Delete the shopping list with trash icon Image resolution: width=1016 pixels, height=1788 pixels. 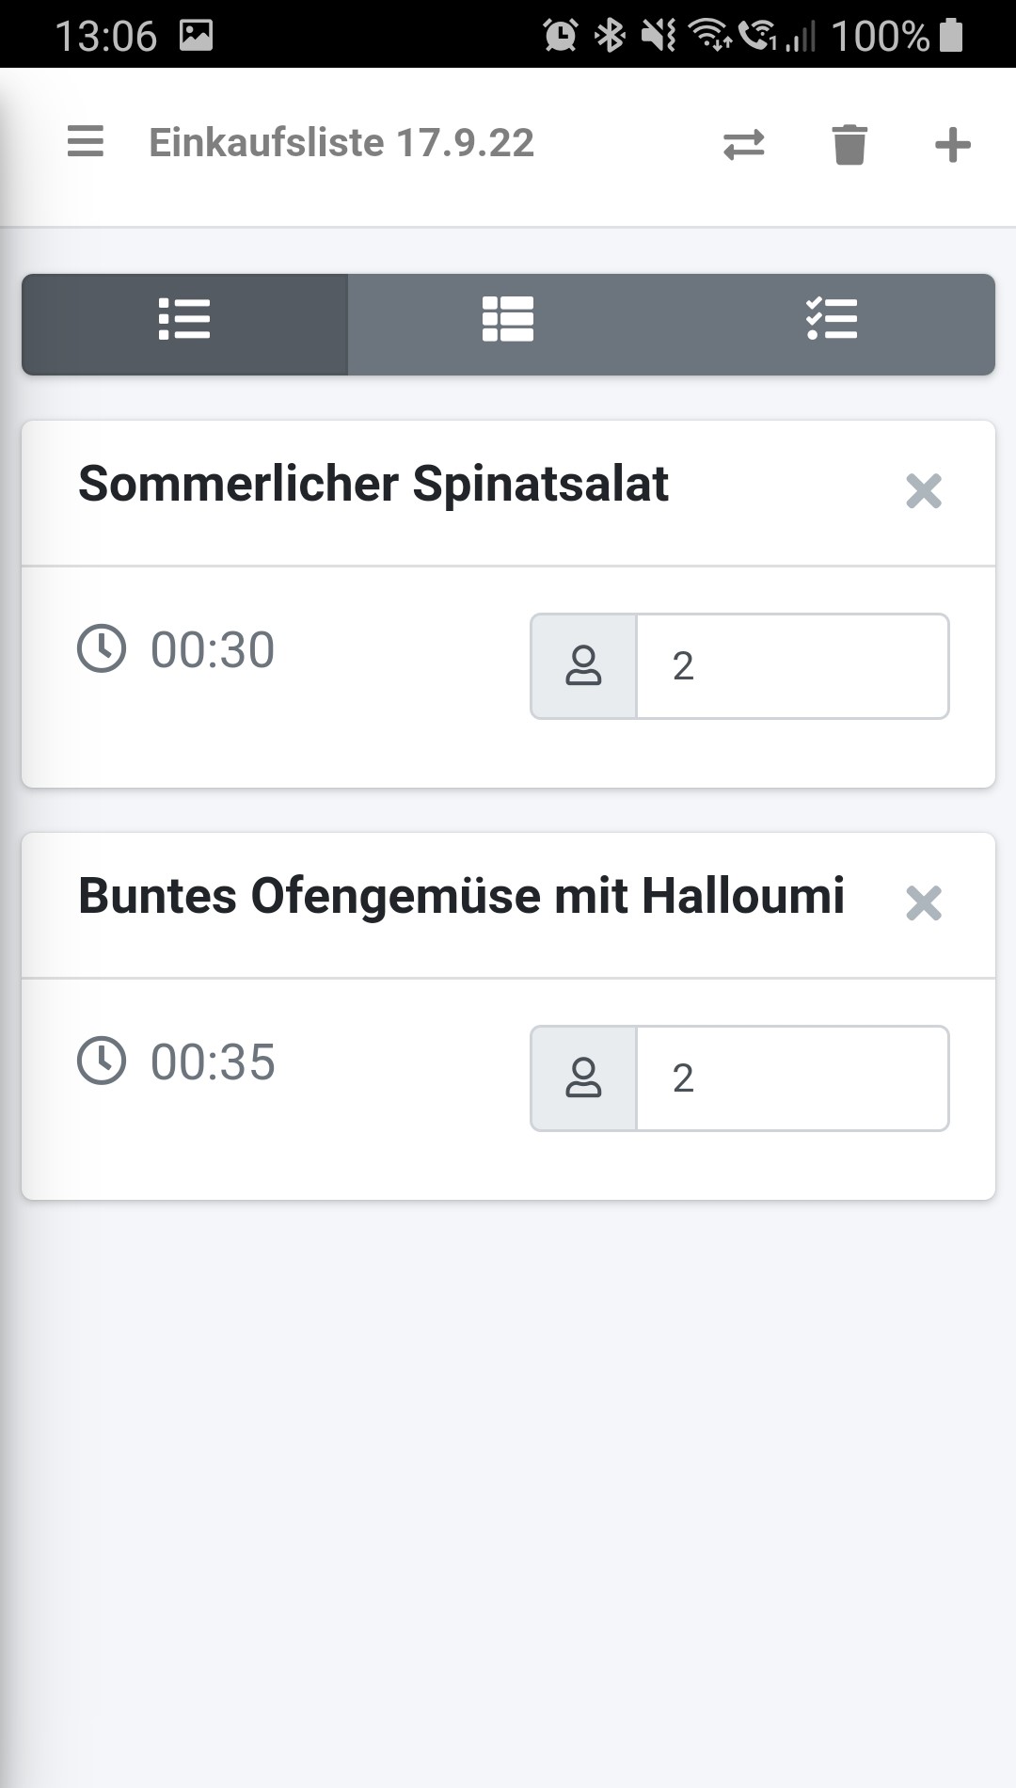(x=849, y=145)
